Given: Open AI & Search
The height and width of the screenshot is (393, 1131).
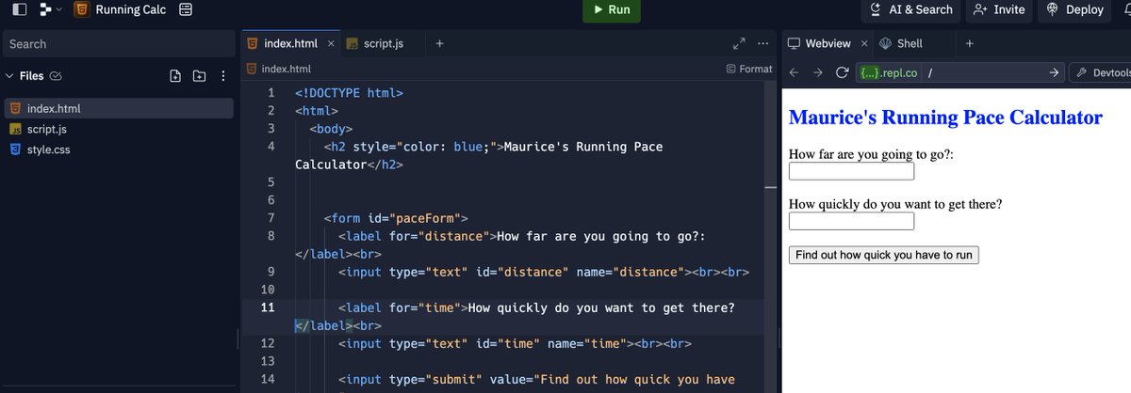Looking at the screenshot, I should [x=910, y=9].
